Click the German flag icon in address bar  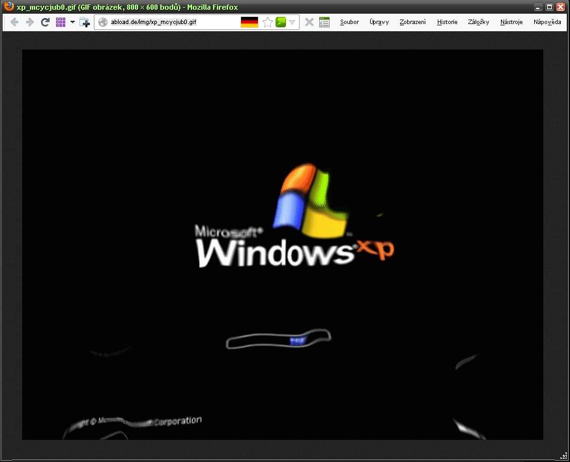[249, 22]
